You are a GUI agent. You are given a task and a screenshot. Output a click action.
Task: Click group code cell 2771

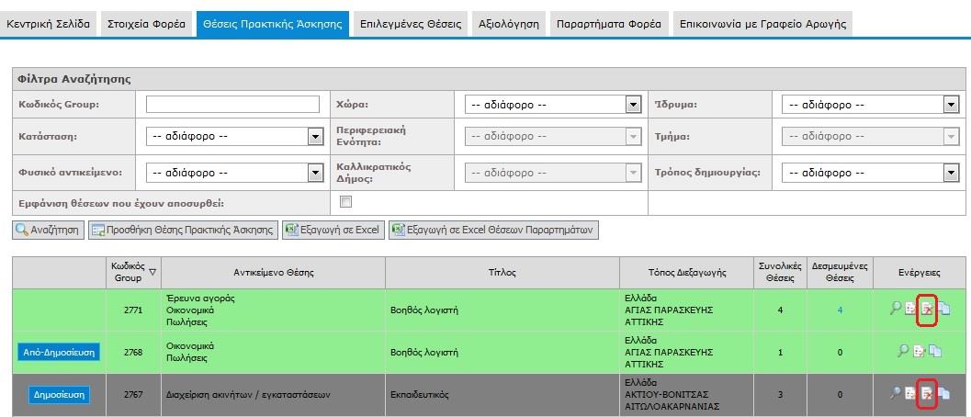point(133,310)
